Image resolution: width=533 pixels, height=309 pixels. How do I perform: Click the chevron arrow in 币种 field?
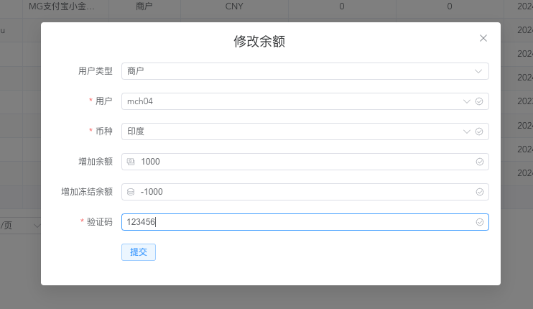[467, 132]
